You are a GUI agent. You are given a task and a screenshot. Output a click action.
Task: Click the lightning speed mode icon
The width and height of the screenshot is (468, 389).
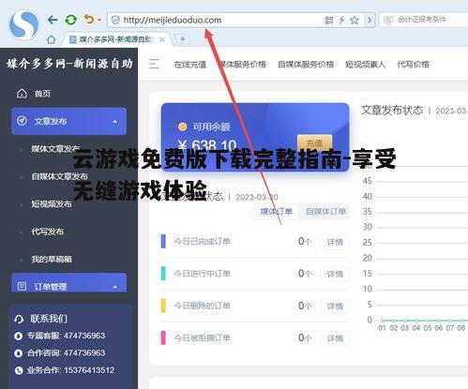(341, 21)
